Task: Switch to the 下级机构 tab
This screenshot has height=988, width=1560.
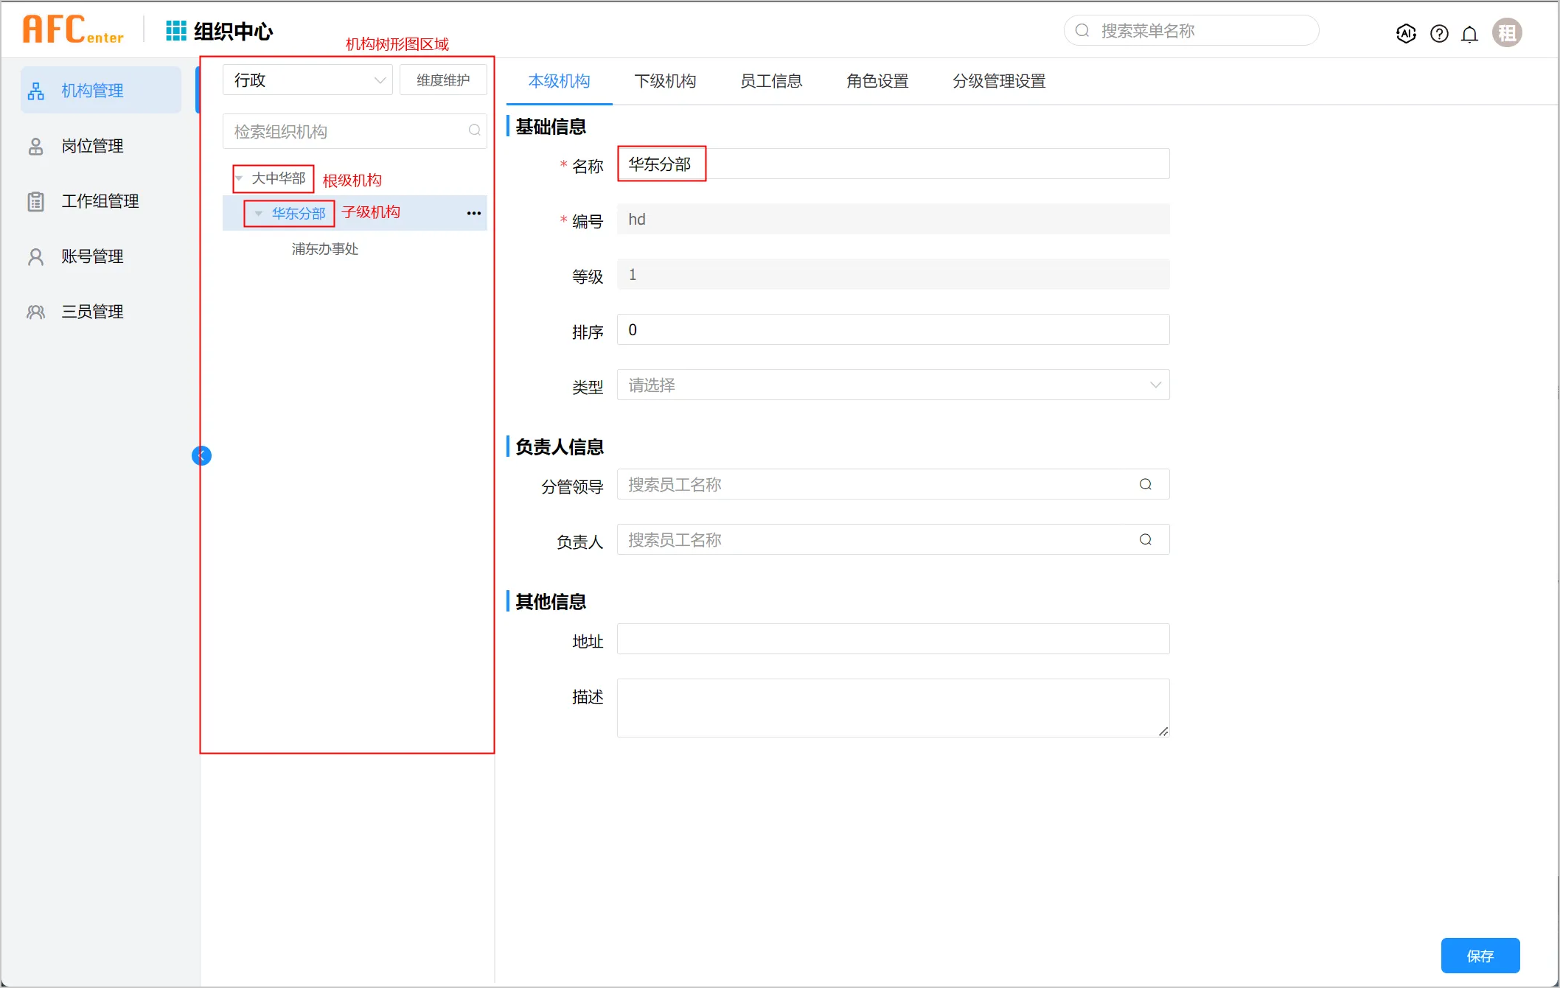Action: click(665, 81)
